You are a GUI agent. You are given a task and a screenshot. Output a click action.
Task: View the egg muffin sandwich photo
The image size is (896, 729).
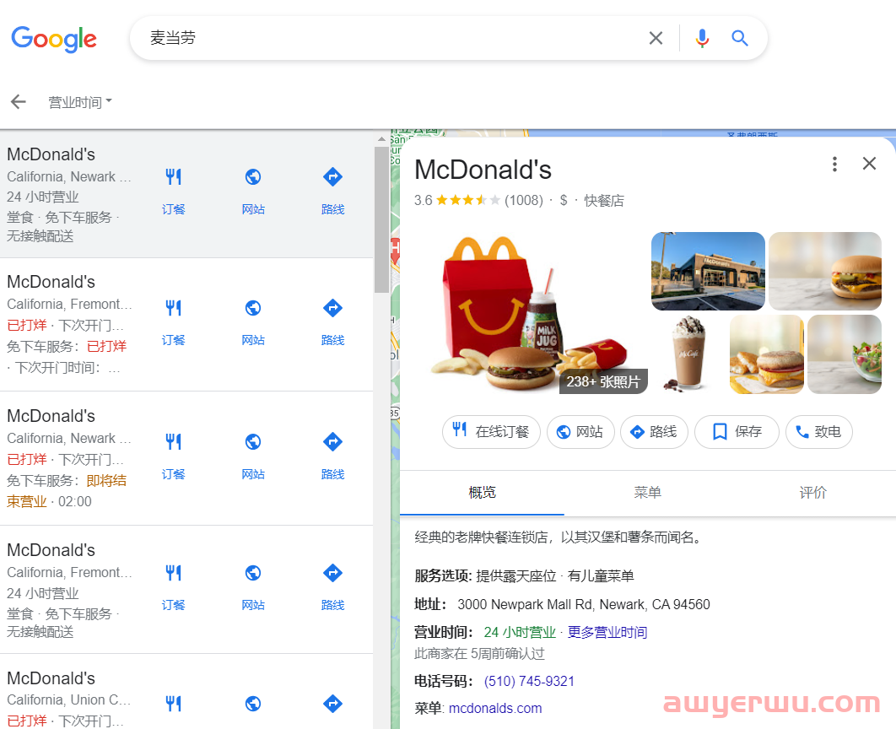(766, 354)
